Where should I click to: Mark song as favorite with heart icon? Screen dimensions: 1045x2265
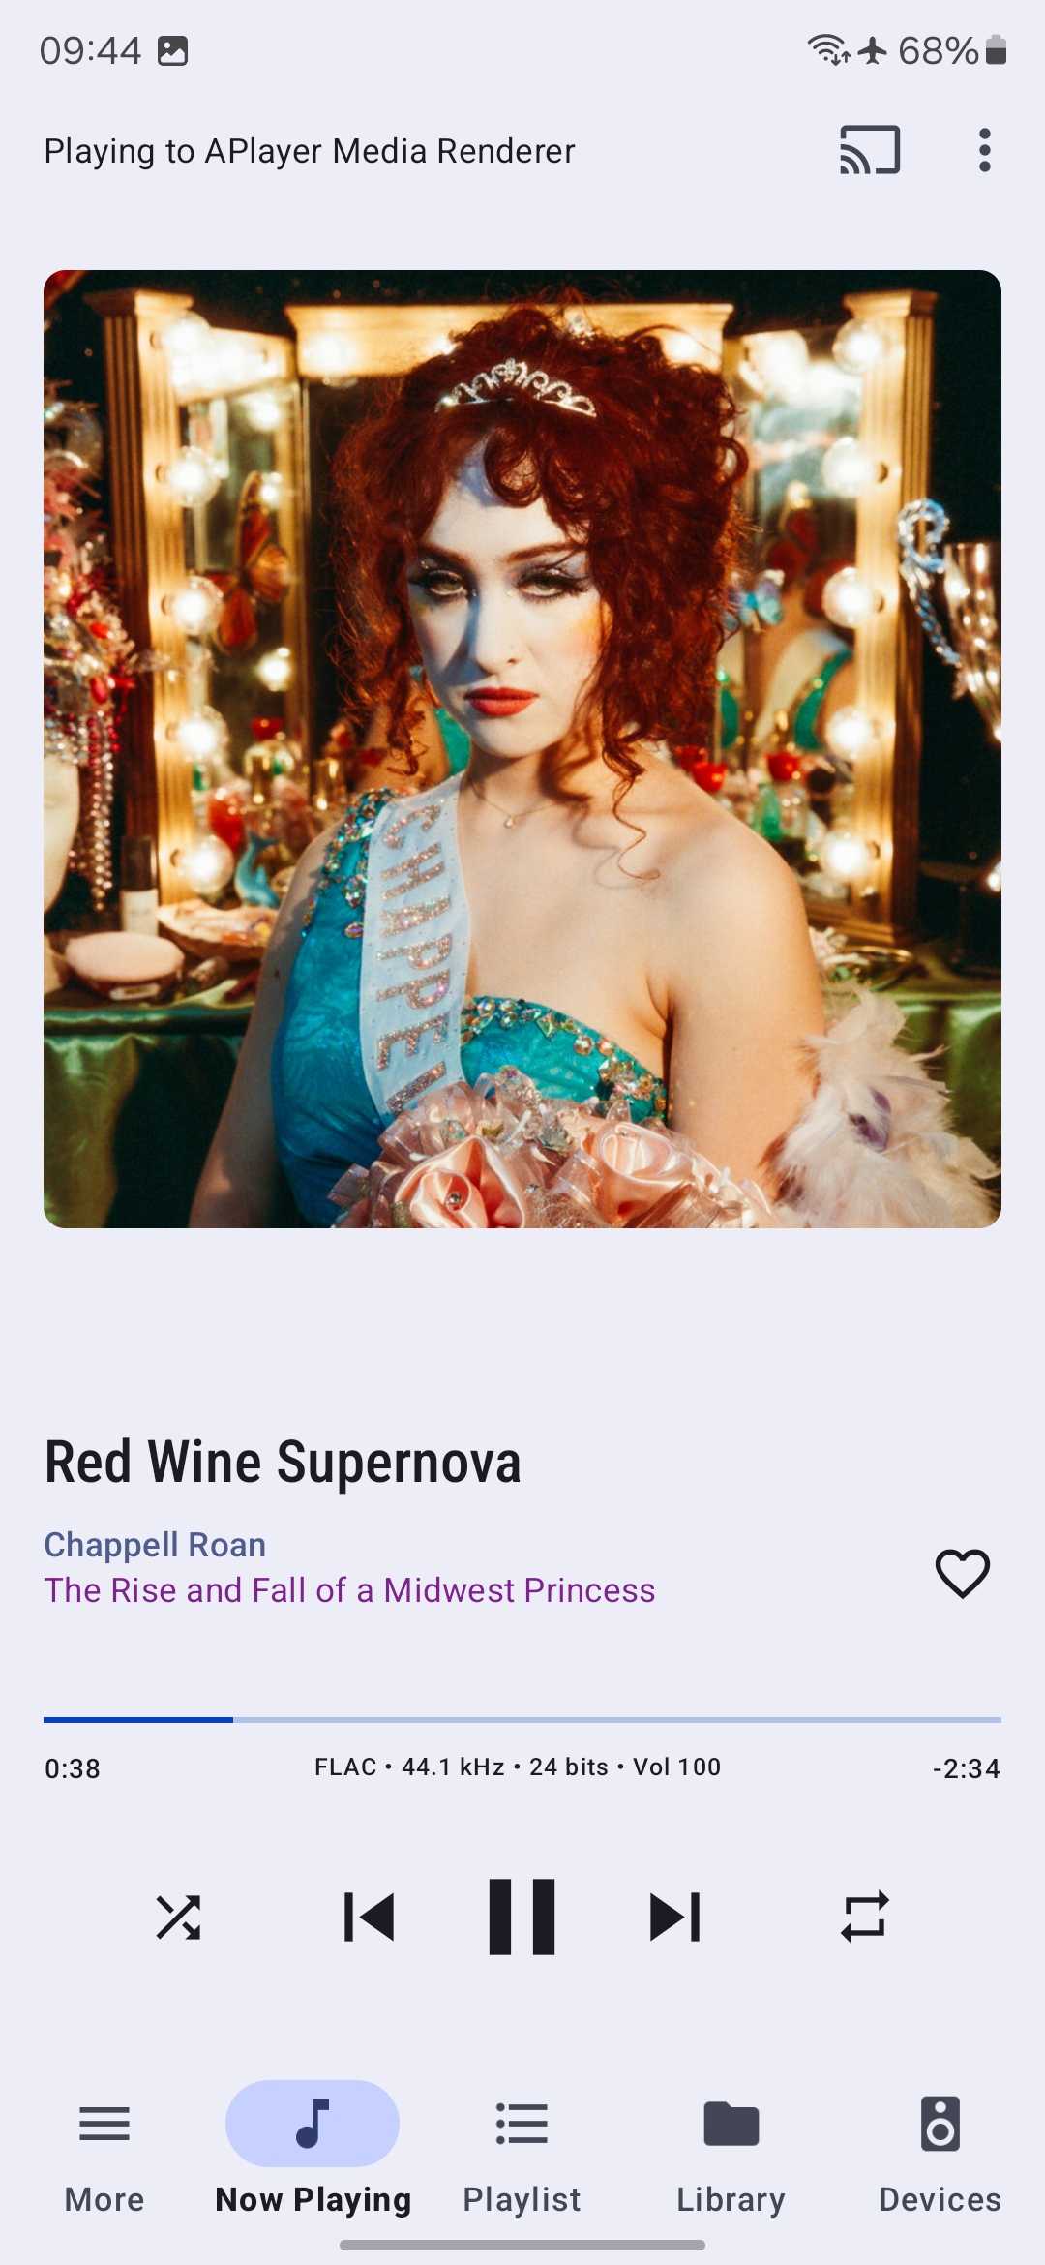click(x=963, y=1573)
